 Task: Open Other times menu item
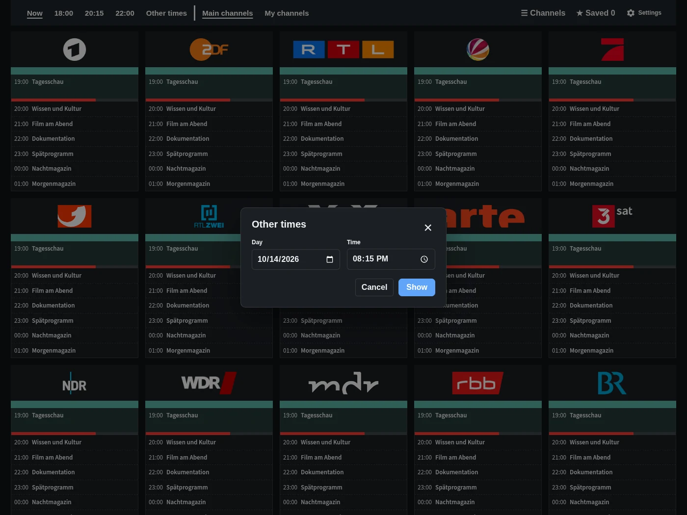point(166,13)
